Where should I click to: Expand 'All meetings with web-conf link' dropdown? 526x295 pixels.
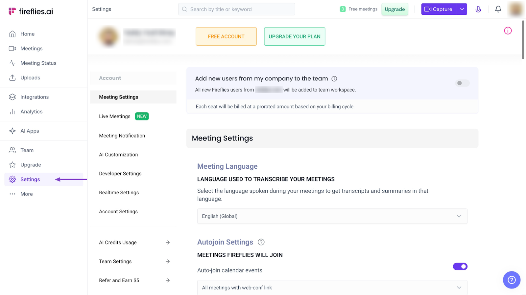pos(332,287)
